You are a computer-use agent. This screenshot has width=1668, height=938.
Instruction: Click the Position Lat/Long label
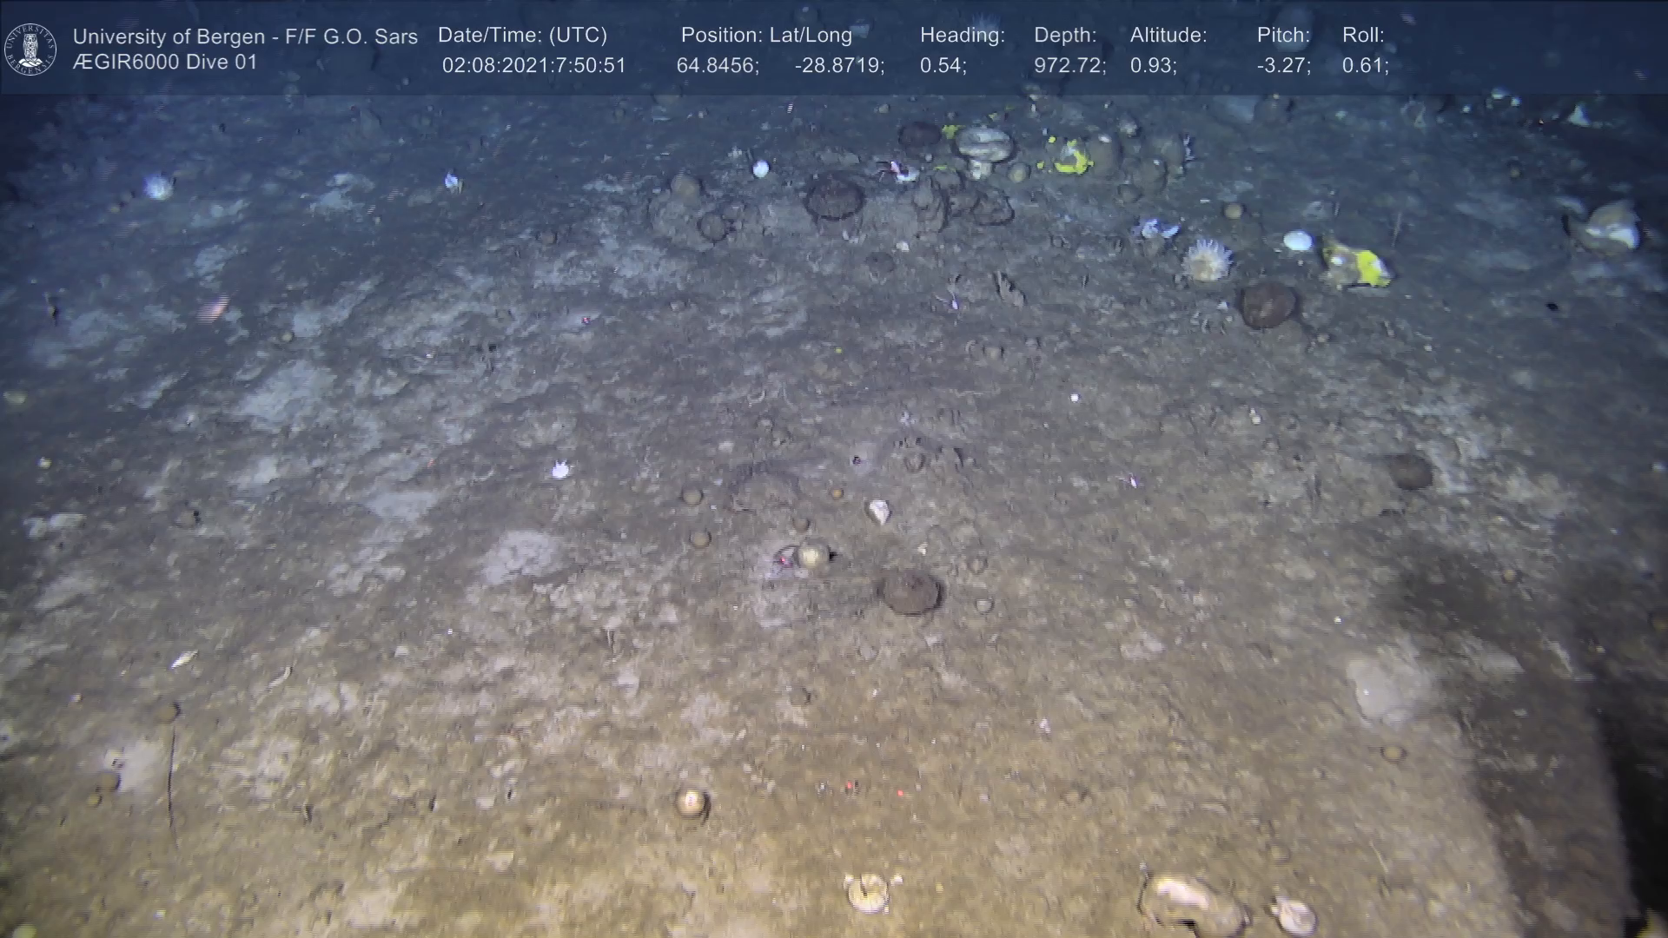point(766,35)
